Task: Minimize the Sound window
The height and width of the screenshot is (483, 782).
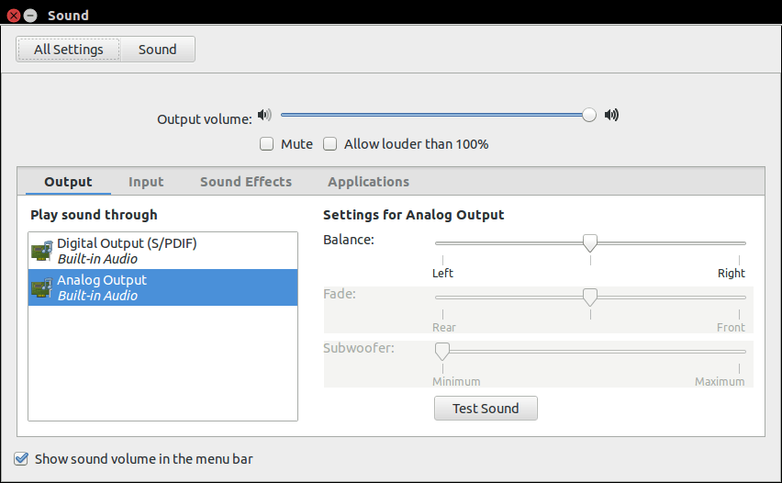Action: click(30, 16)
